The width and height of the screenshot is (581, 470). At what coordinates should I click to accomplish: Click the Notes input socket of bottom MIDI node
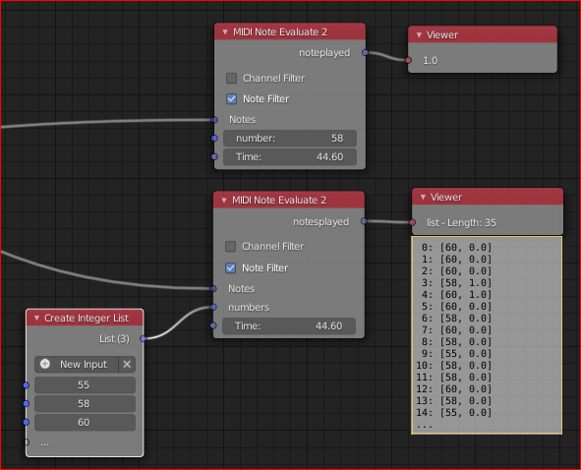click(x=213, y=288)
